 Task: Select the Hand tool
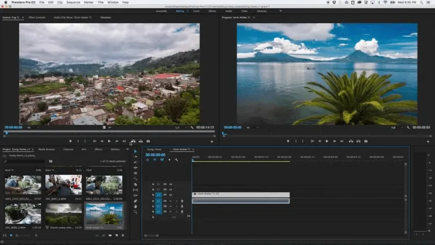coord(136,206)
